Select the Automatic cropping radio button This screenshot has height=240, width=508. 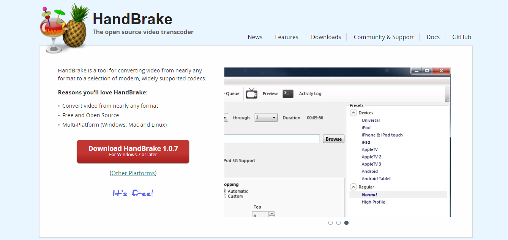(226, 191)
